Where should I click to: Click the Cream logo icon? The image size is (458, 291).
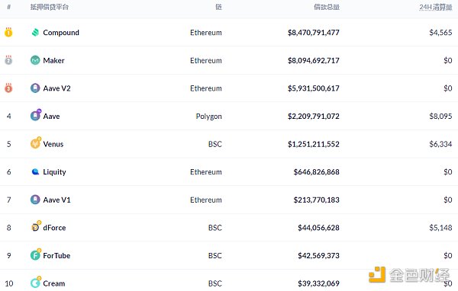pos(36,283)
